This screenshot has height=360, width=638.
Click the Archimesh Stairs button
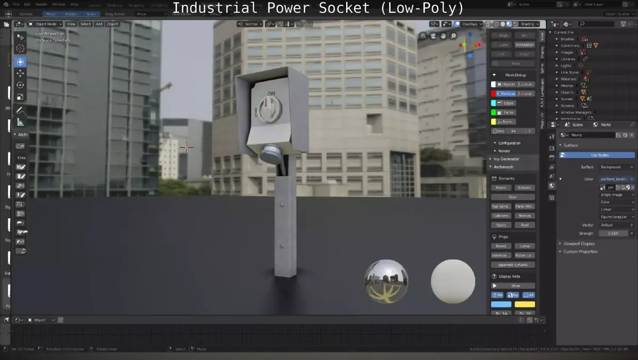coord(501,225)
